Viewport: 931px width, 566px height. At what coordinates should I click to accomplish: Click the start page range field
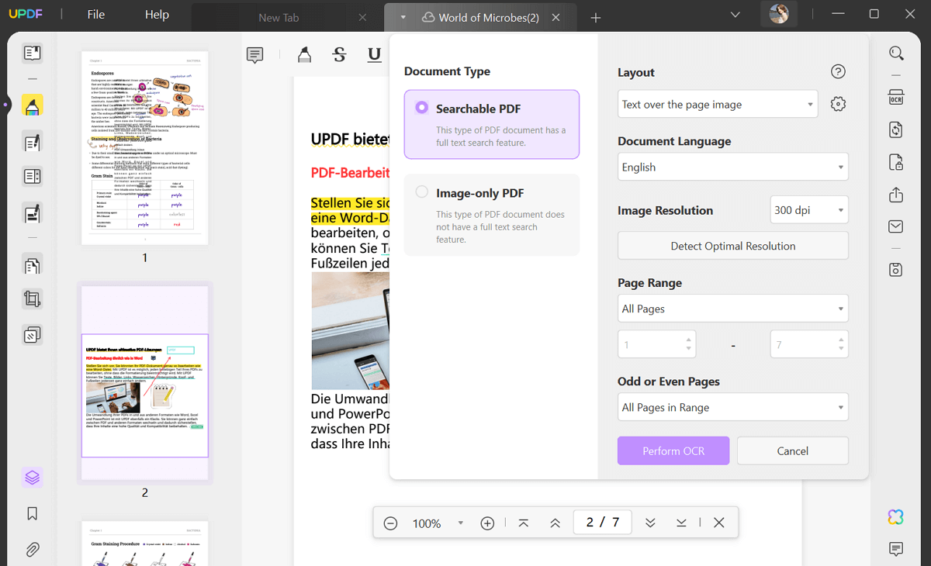(x=656, y=344)
